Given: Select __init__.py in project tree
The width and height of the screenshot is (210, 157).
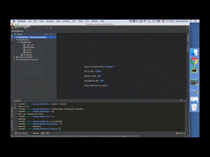Looking at the screenshot, I should (x=29, y=45).
